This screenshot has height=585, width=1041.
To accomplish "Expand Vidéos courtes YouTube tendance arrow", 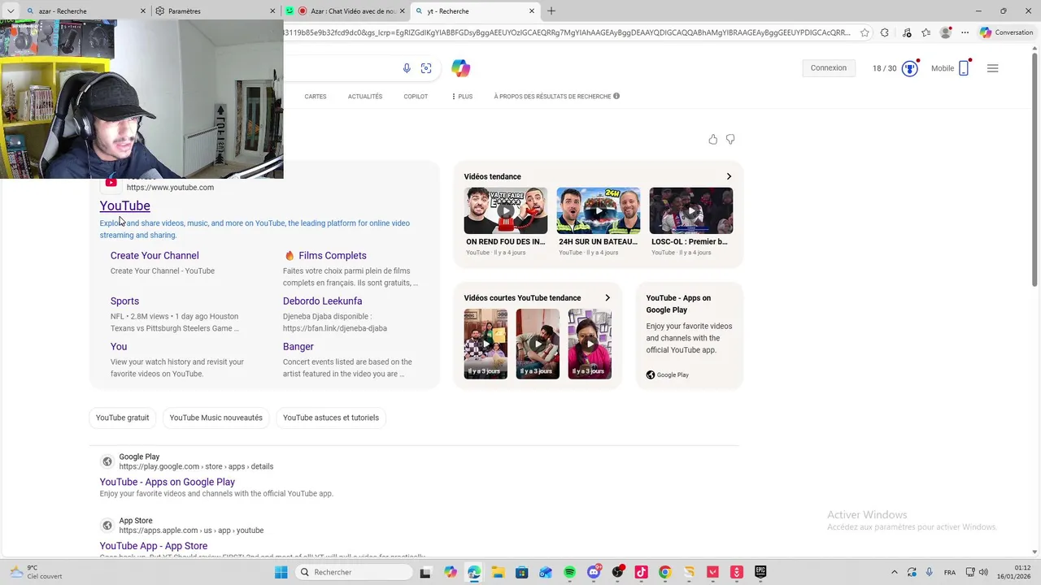I will (608, 297).
